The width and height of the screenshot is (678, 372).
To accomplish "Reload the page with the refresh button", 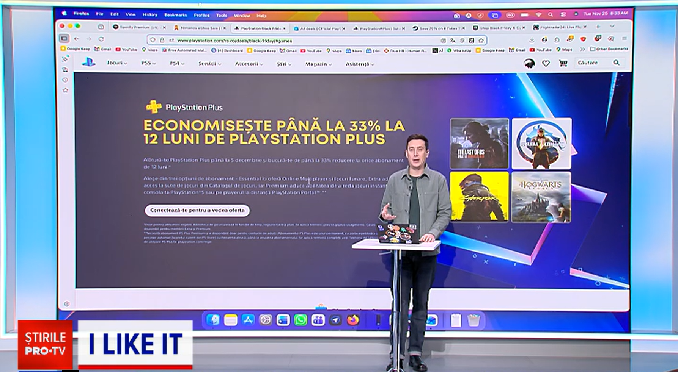I will 101,39.
